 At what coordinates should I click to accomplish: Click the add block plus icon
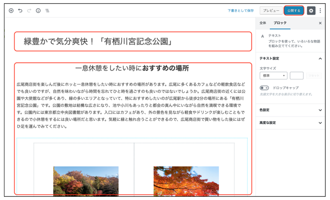coord(11,11)
